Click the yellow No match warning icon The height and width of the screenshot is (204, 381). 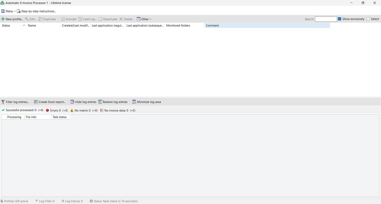72,110
